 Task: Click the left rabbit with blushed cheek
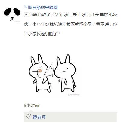40,73
